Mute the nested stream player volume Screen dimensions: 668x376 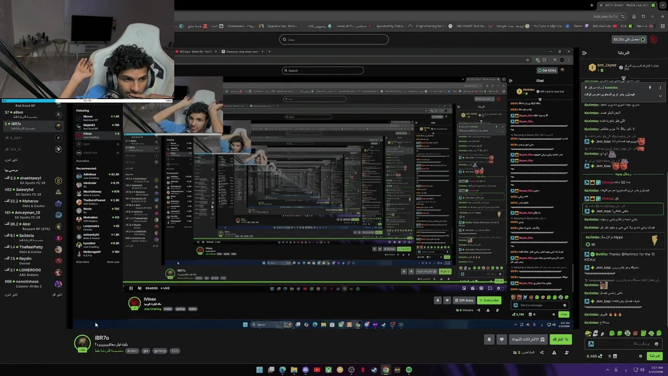[139, 288]
